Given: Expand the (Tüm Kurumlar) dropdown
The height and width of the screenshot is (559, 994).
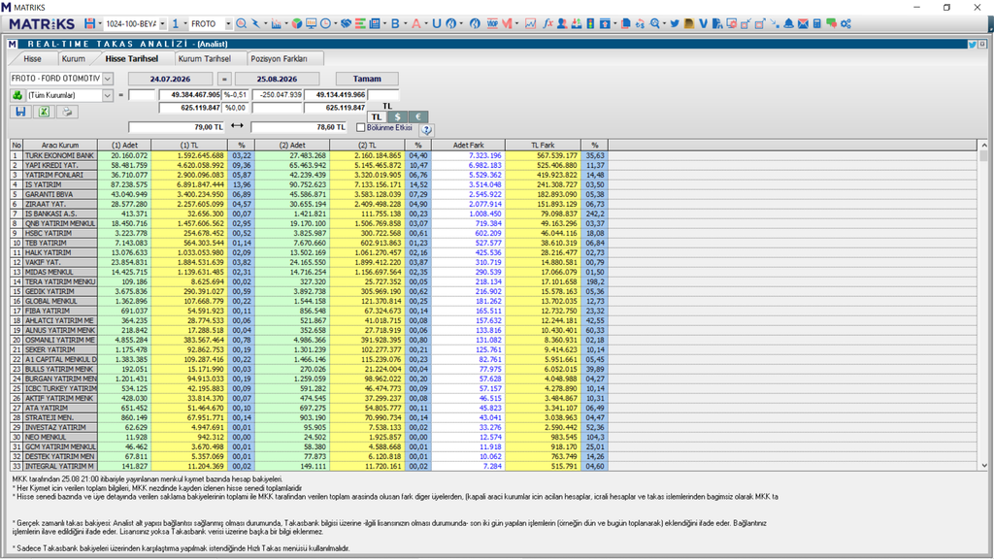Looking at the screenshot, I should click(108, 95).
